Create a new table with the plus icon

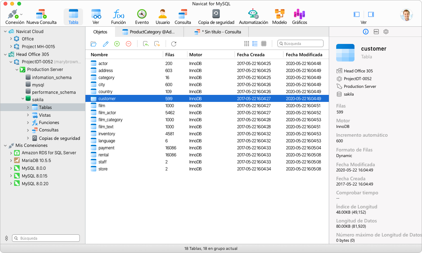117,44
